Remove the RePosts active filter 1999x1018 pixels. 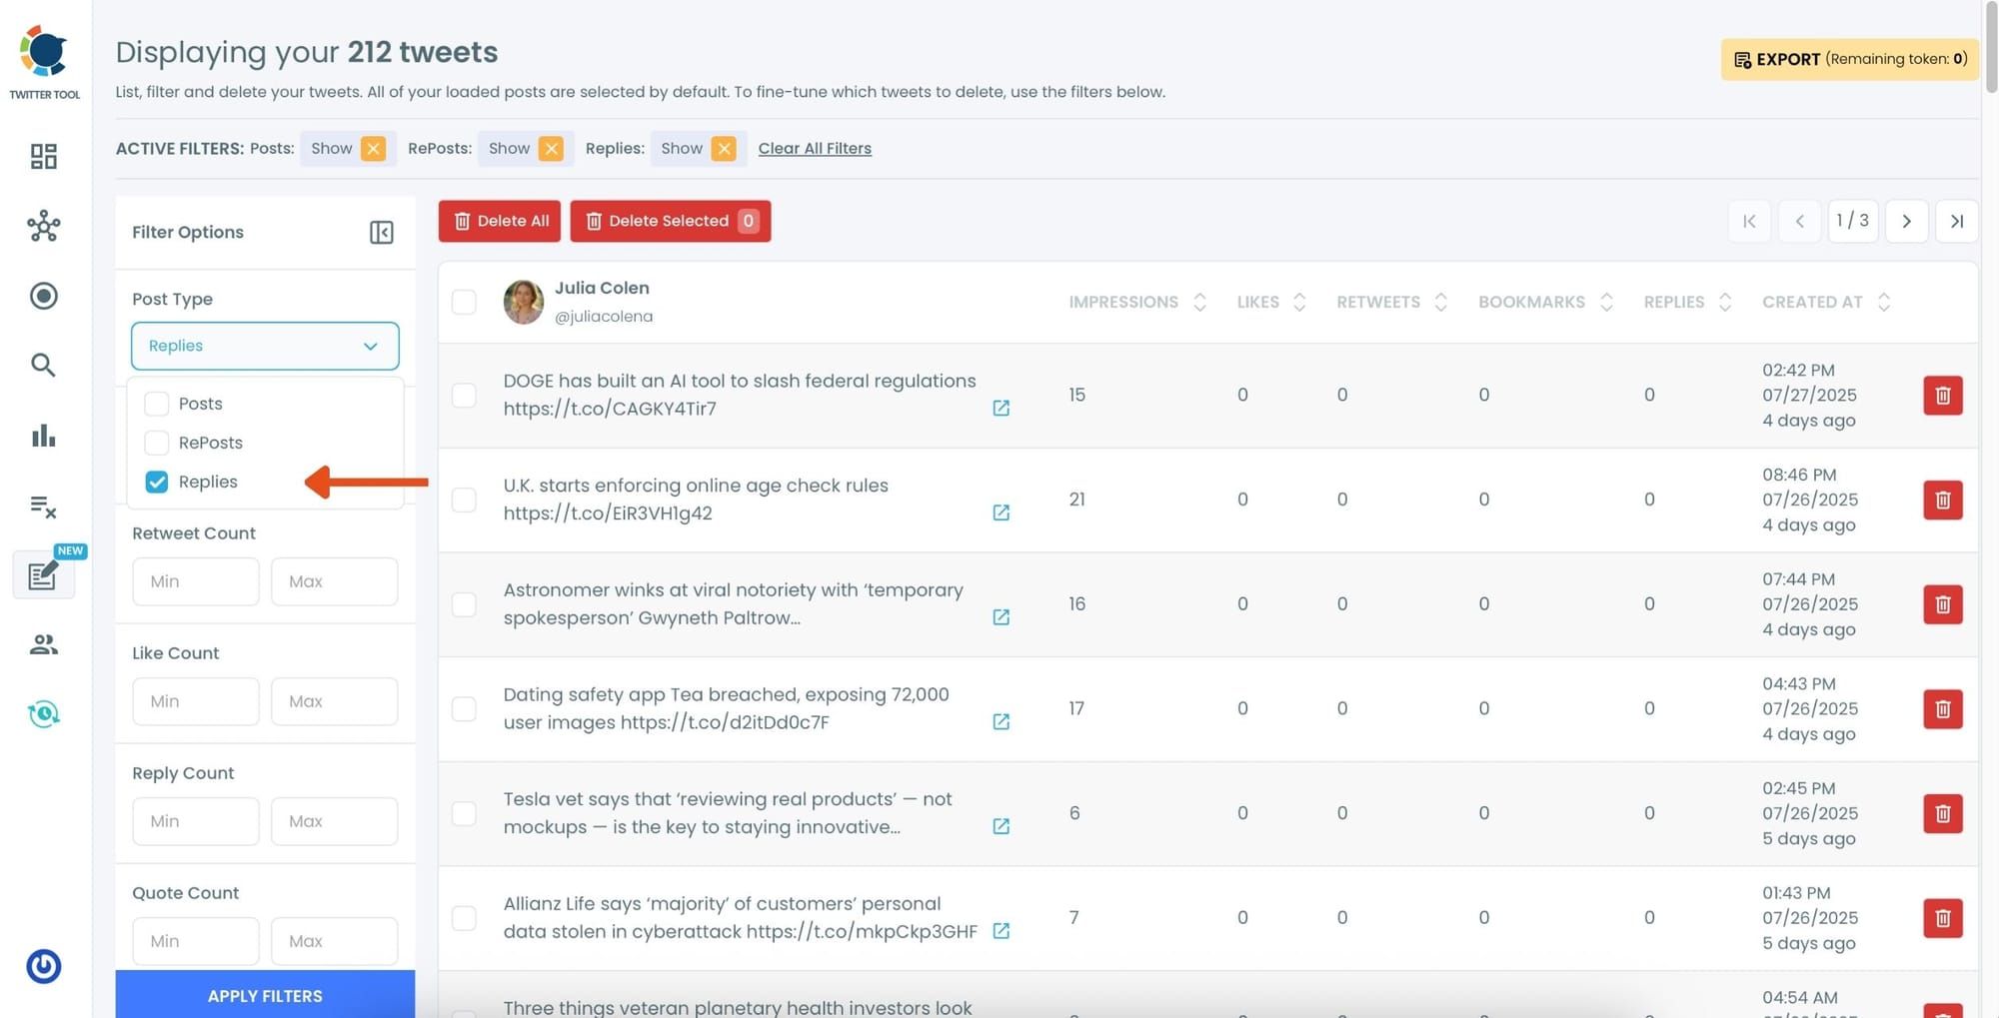pos(551,149)
